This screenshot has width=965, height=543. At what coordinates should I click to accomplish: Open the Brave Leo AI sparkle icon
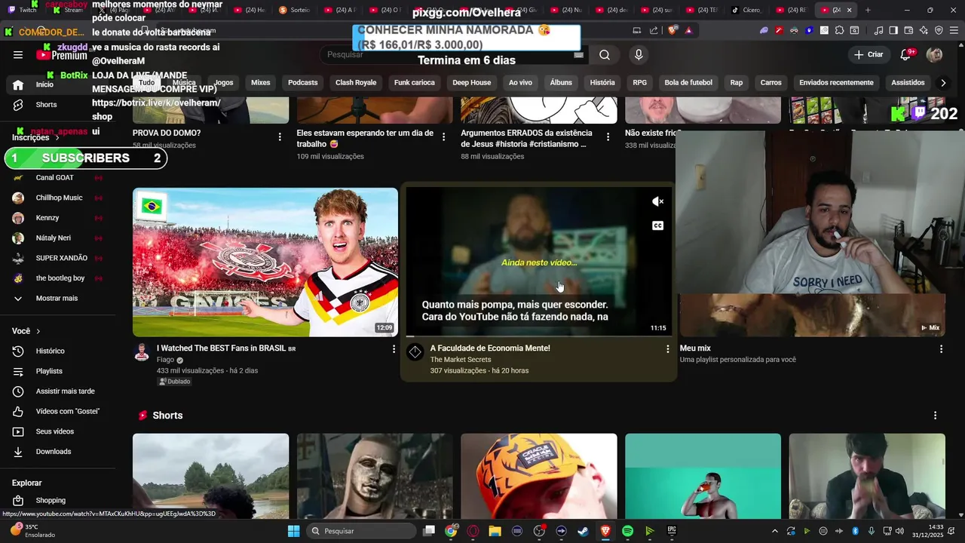(x=924, y=30)
